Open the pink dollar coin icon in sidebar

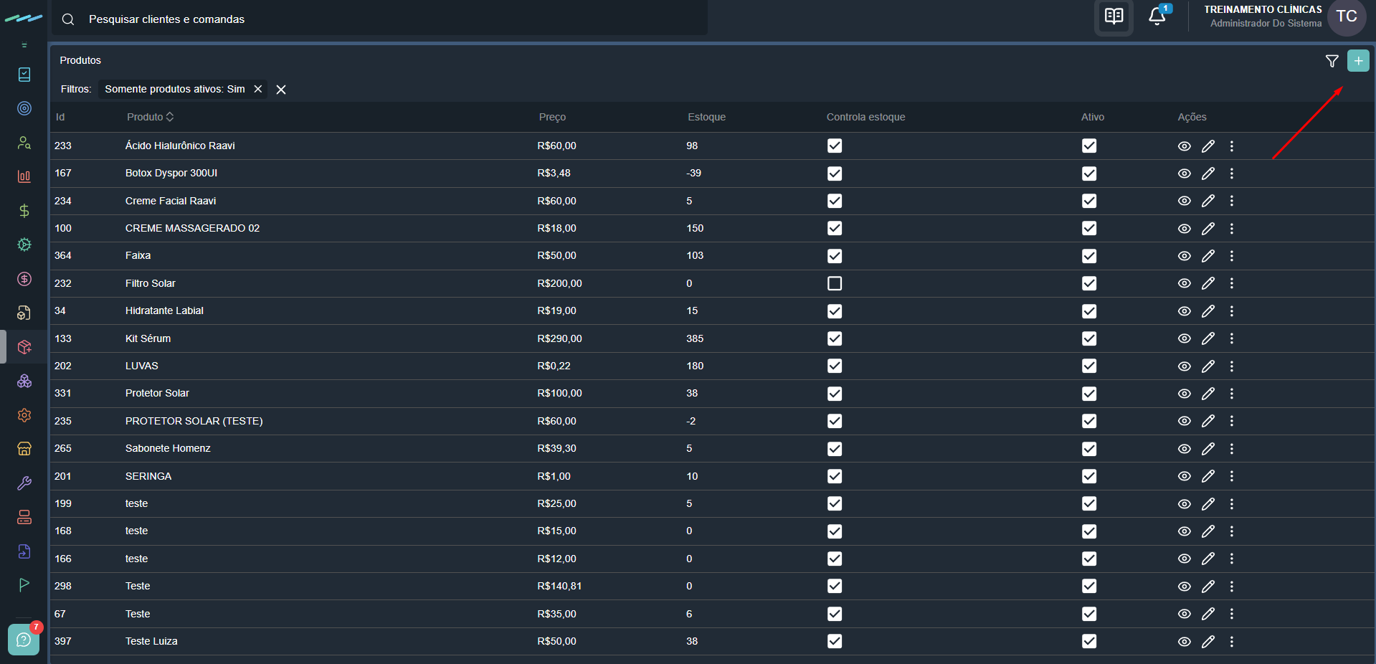pyautogui.click(x=24, y=279)
